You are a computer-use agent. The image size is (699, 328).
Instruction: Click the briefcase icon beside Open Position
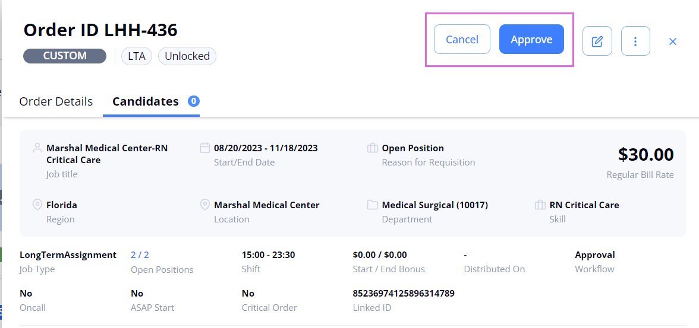[x=373, y=148]
